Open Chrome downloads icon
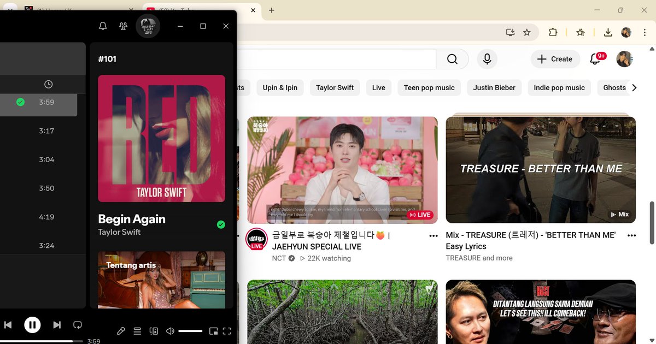656x344 pixels. tap(608, 33)
